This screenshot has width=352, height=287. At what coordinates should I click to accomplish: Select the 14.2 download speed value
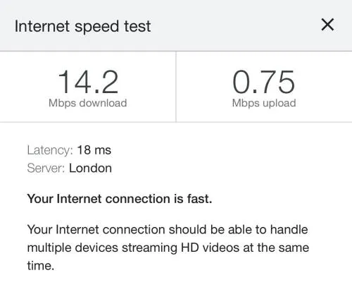(88, 82)
